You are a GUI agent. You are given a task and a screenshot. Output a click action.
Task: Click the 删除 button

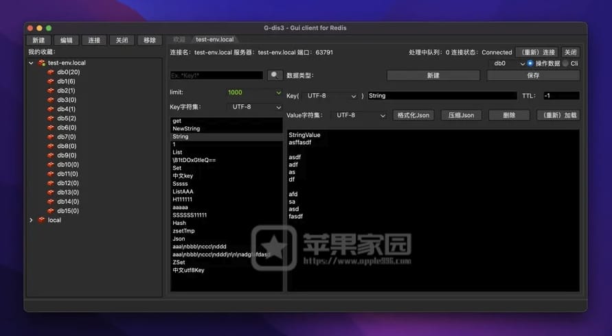(x=510, y=115)
